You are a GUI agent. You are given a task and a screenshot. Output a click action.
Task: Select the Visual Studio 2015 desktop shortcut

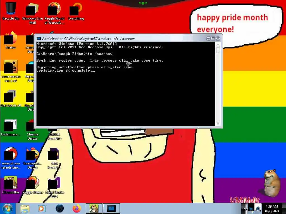click(x=54, y=188)
